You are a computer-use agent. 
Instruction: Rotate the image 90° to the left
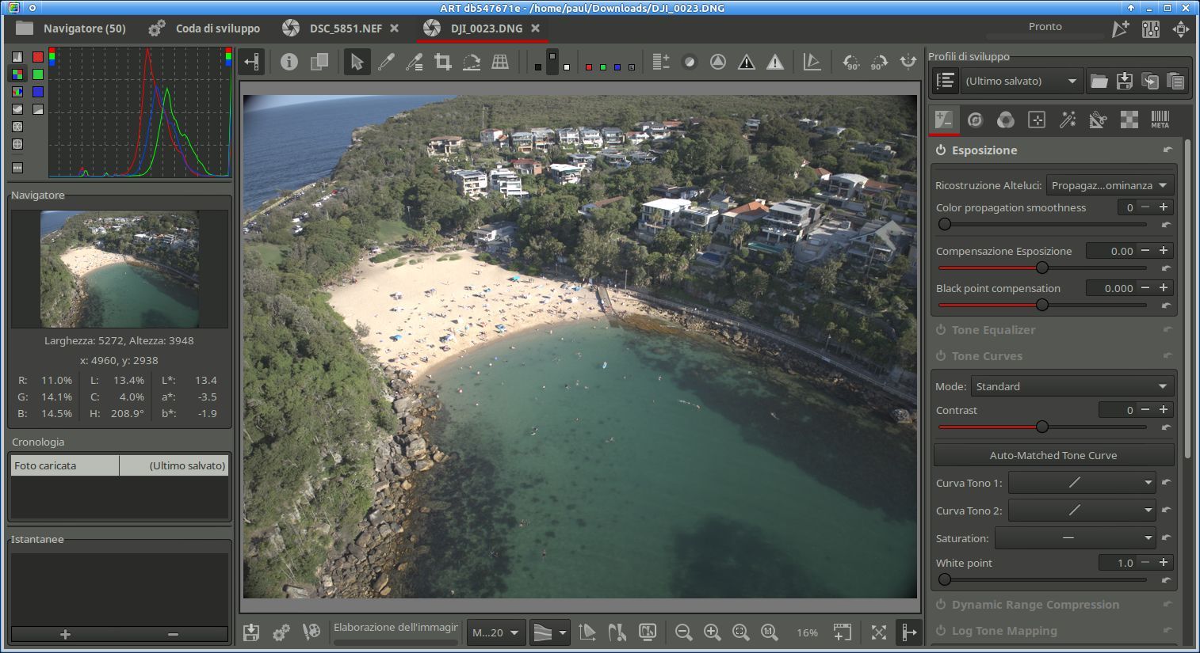850,62
